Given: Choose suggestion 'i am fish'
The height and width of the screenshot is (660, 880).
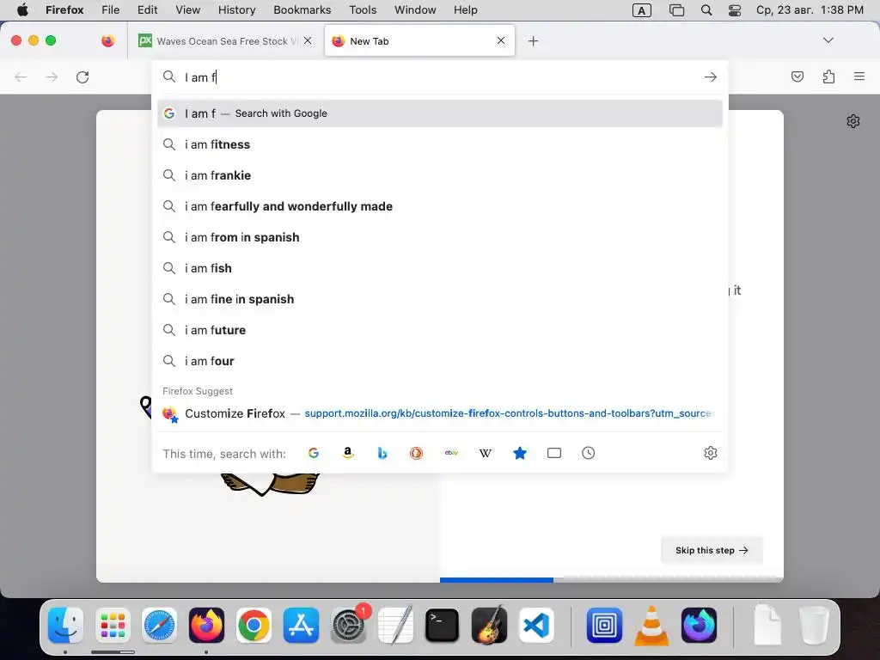Looking at the screenshot, I should 440,268.
